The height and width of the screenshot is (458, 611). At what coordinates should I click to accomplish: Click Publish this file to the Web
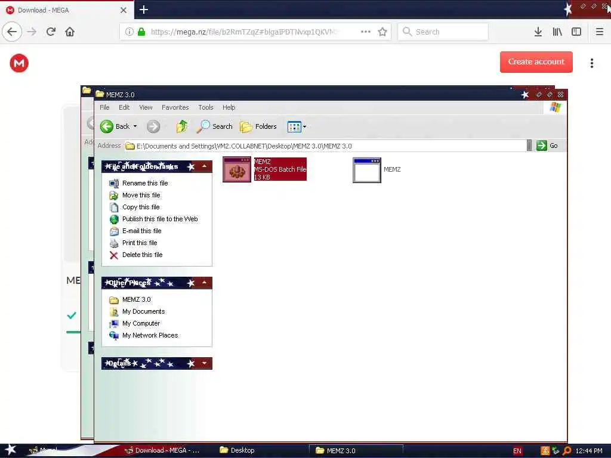pos(160,219)
